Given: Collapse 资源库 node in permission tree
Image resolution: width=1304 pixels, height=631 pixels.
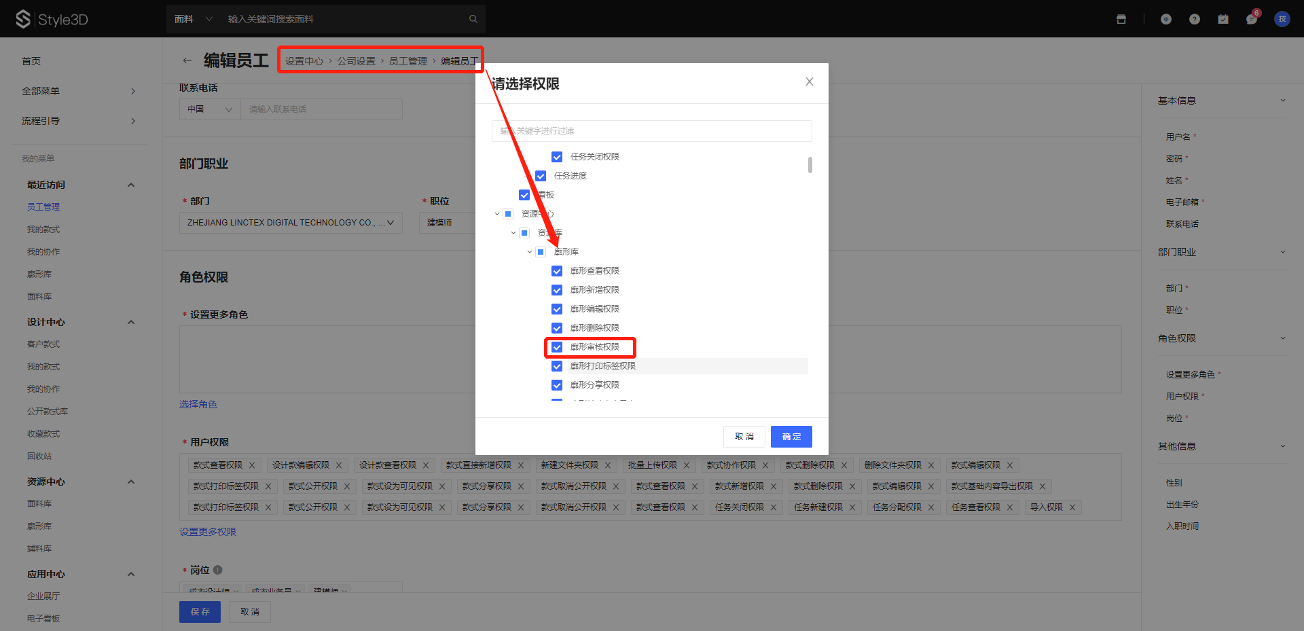Looking at the screenshot, I should point(513,233).
